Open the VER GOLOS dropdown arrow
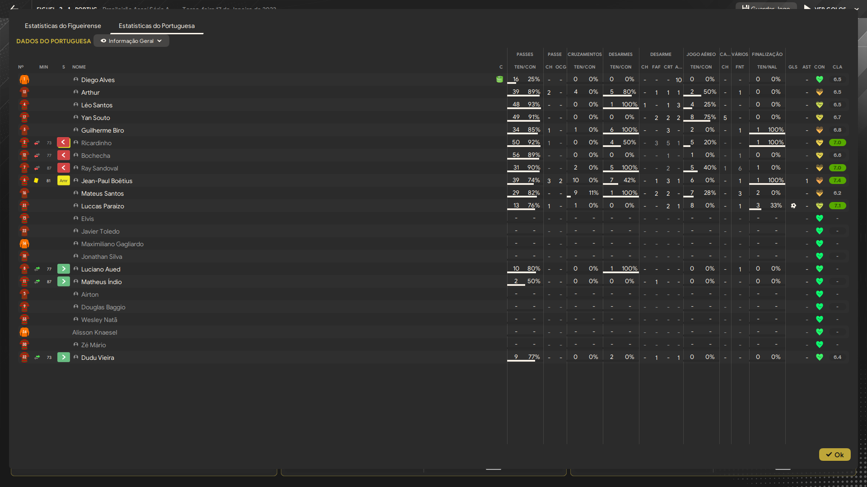Screen dimensions: 867x487 tap(856, 8)
